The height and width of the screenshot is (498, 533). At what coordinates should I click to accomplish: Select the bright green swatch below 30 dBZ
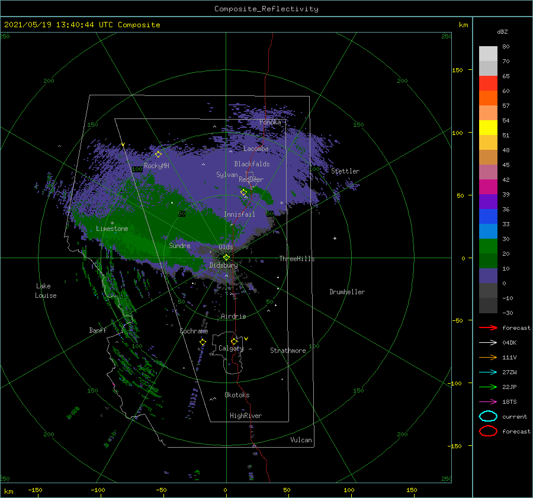click(488, 246)
